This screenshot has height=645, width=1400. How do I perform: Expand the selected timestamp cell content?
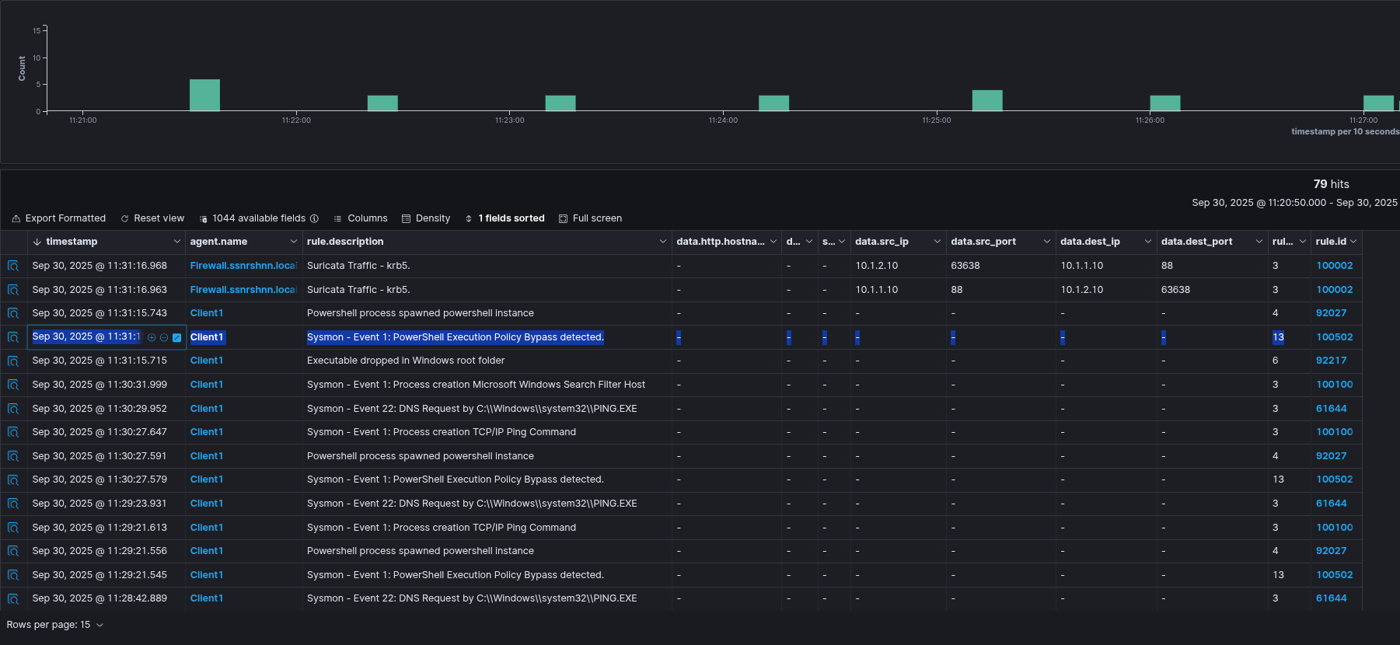pyautogui.click(x=176, y=338)
